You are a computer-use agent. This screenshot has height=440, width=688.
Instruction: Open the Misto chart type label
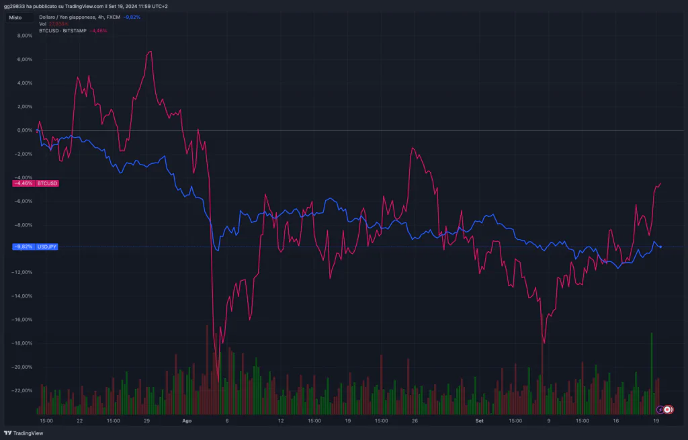15,17
